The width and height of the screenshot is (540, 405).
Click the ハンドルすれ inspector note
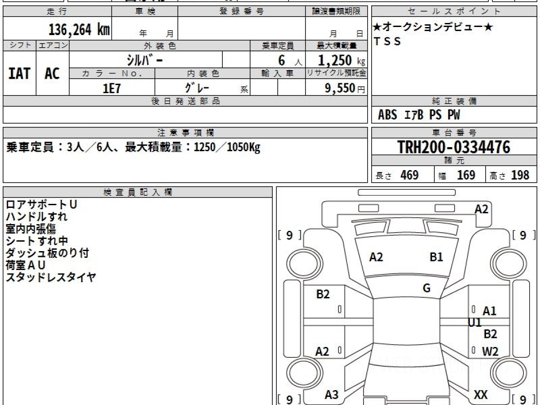36,217
